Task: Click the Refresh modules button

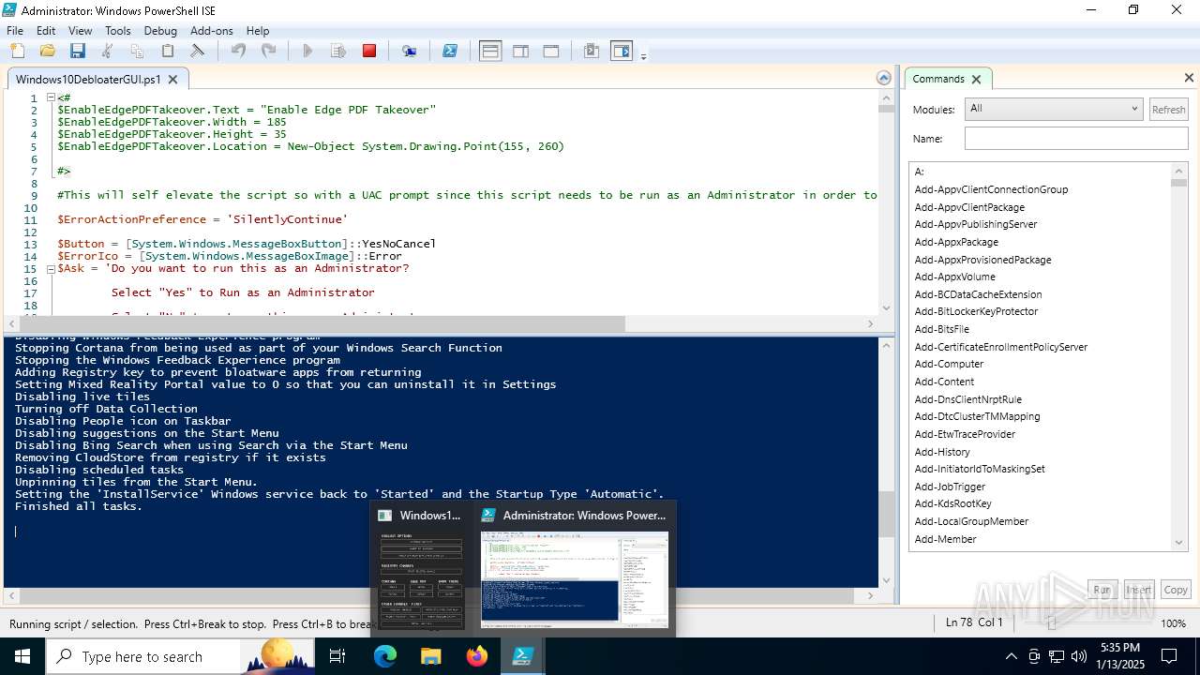Action: click(x=1168, y=110)
